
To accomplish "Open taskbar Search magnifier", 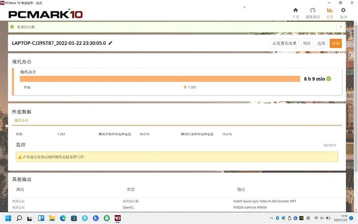I will click(19, 218).
